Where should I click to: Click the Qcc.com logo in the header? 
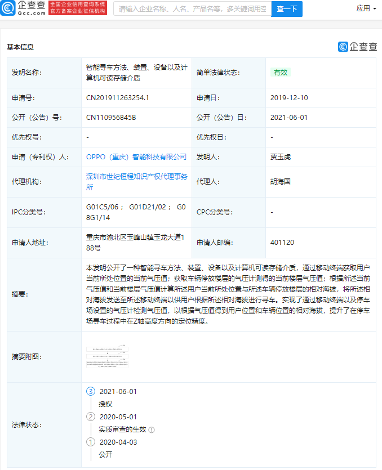pos(24,8)
